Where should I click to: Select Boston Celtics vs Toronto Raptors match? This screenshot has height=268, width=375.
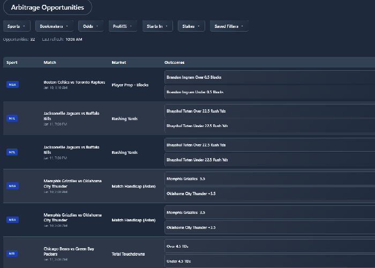point(74,82)
